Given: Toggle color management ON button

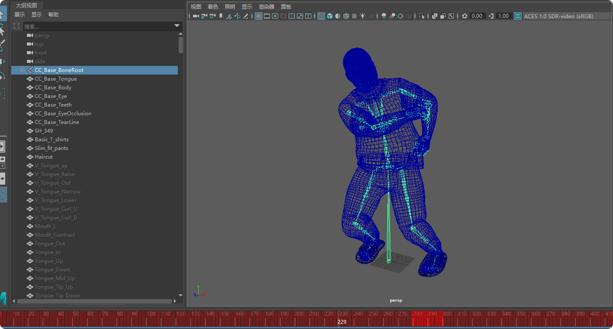Looking at the screenshot, I should click(x=518, y=16).
